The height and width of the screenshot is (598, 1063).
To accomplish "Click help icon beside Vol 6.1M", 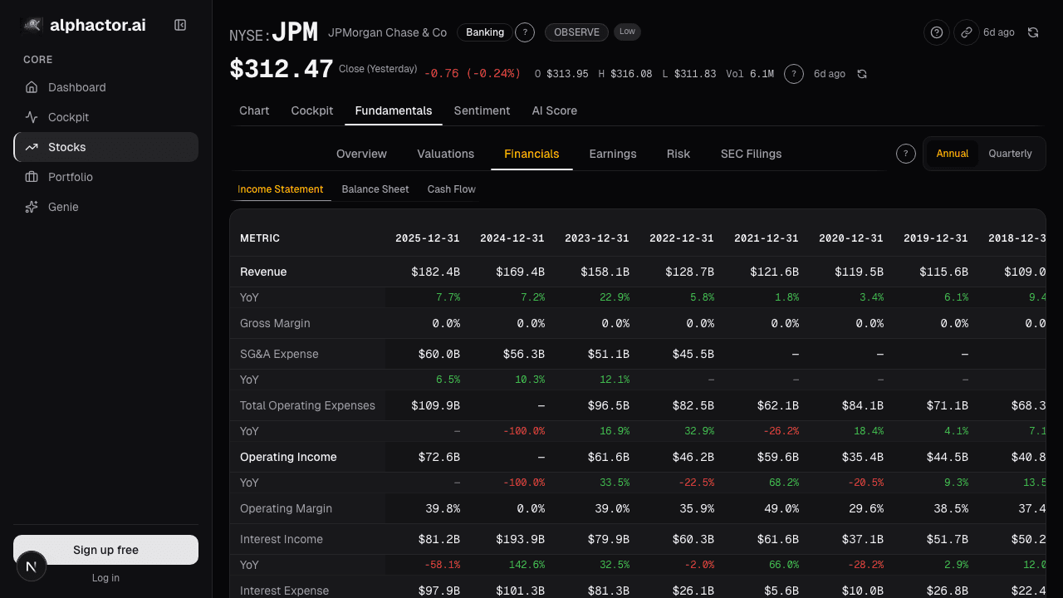I will pyautogui.click(x=794, y=74).
